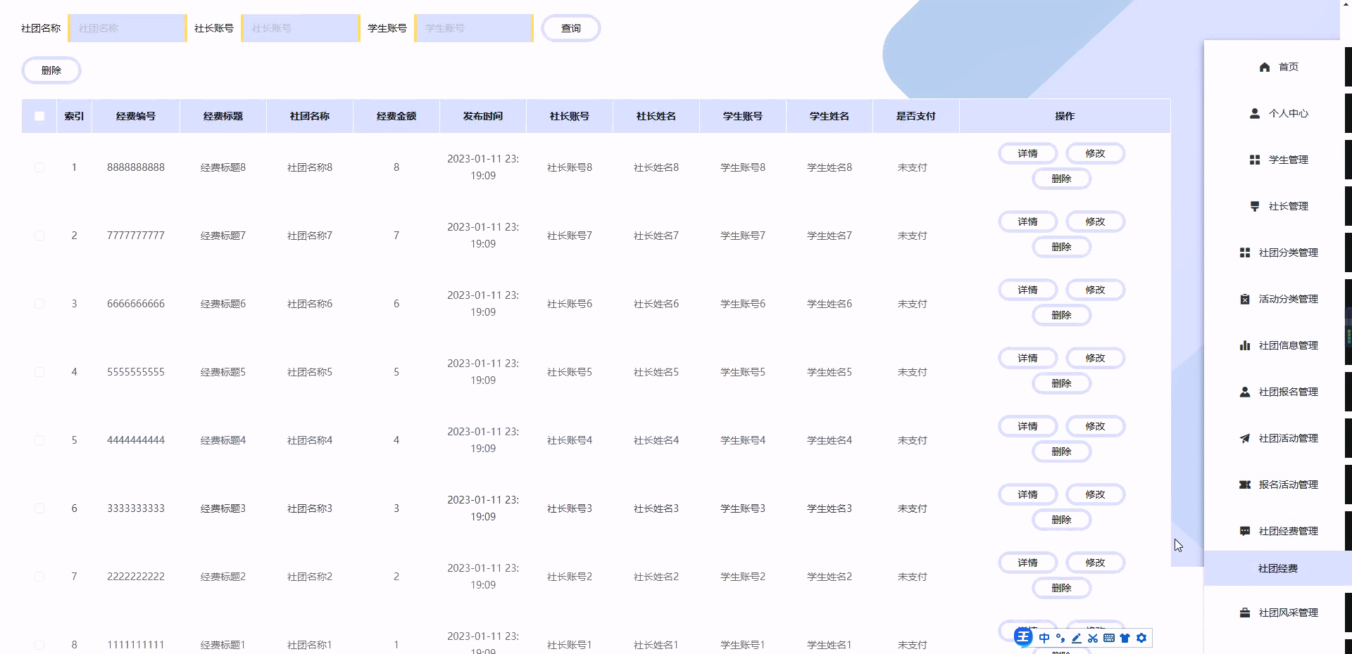
Task: Type in the 社团名称 input field
Action: point(127,28)
